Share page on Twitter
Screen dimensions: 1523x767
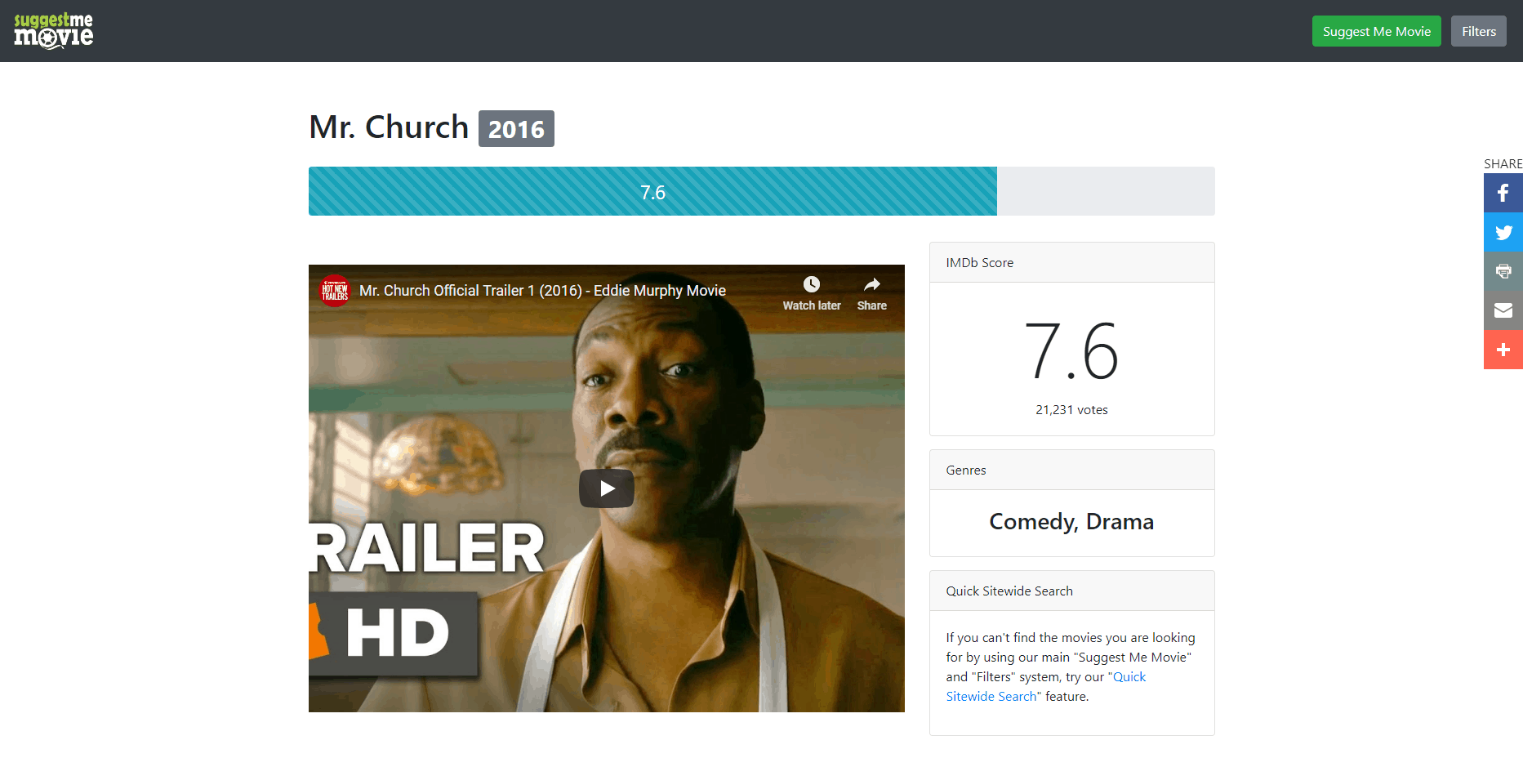pyautogui.click(x=1503, y=232)
